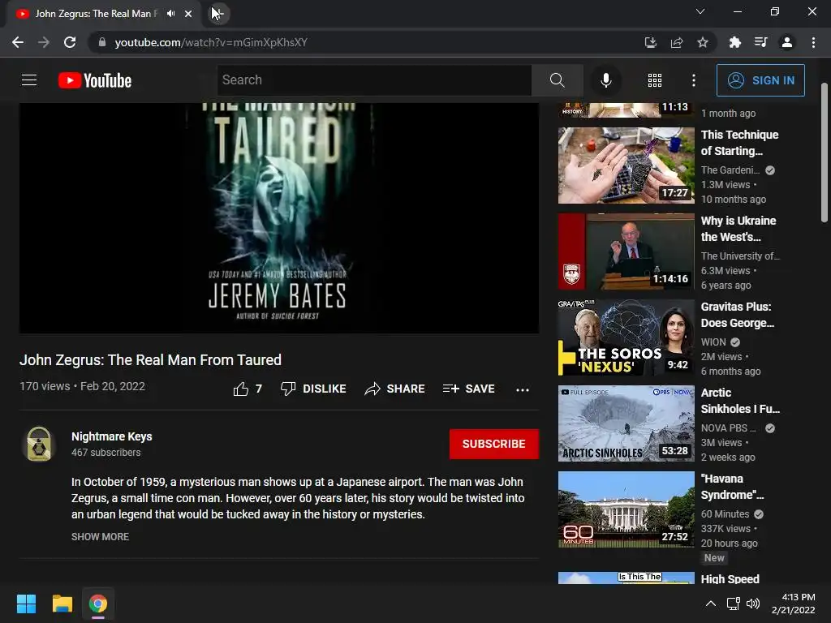The image size is (831, 623).
Task: Click Chrome icon in taskbar
Action: click(98, 604)
